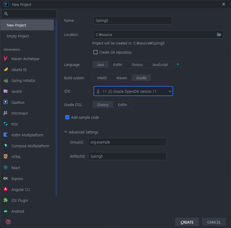Open the Maven Archetype generator
Viewport: 231px width, 228px height.
click(27, 59)
